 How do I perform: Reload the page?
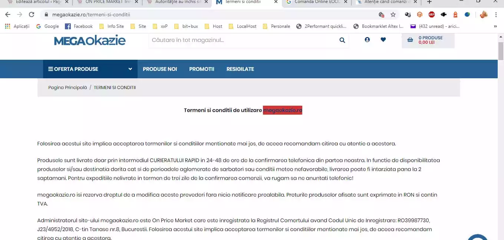tap(32, 15)
